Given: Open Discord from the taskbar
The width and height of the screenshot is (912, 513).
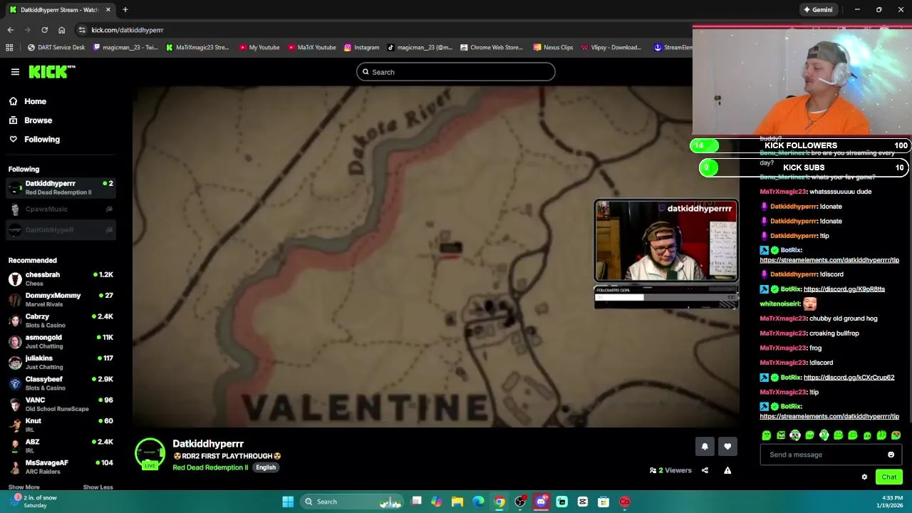Looking at the screenshot, I should 541,502.
